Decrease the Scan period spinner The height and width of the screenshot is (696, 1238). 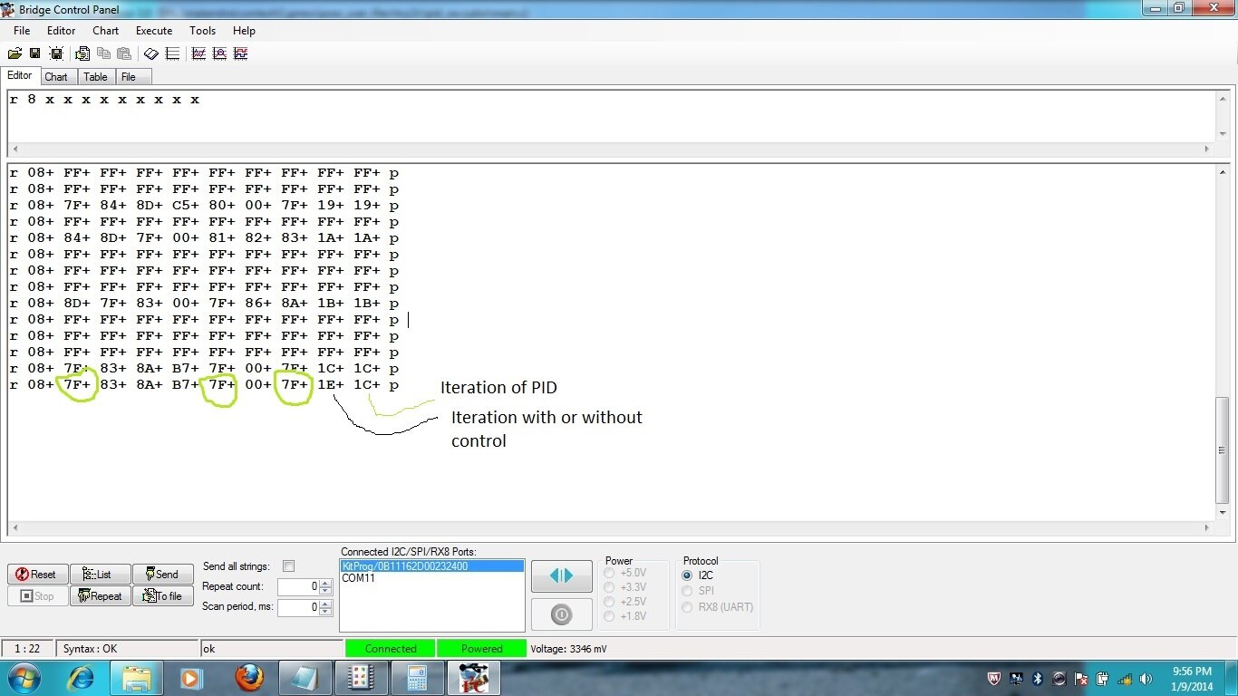point(326,612)
